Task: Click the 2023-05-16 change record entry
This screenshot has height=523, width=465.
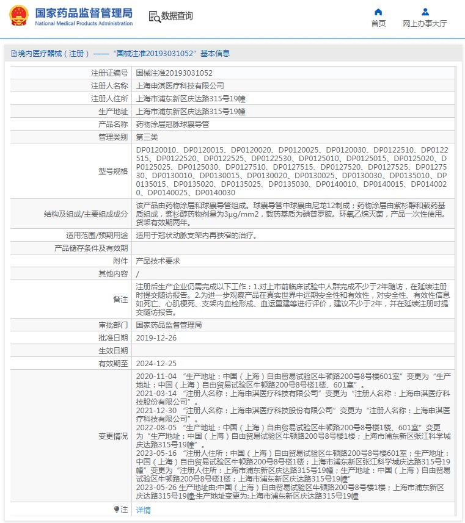Action: (x=293, y=466)
